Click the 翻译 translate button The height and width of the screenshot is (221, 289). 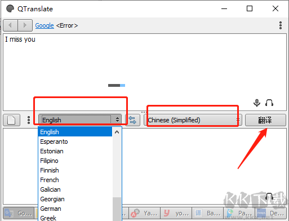click(265, 120)
